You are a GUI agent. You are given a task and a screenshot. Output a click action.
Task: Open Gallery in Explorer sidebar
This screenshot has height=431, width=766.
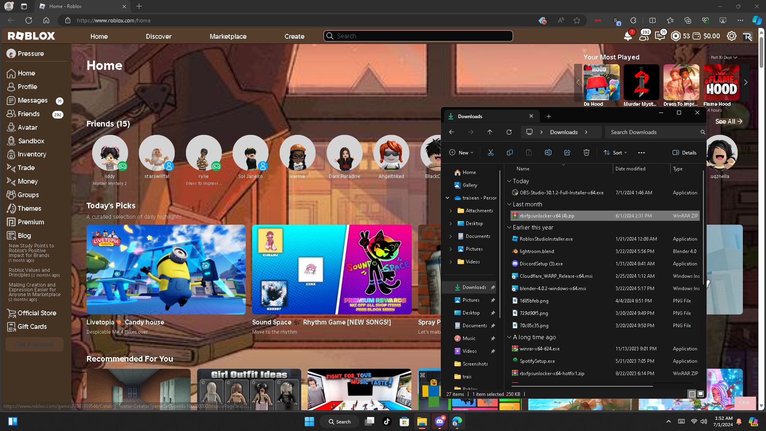[x=466, y=185]
